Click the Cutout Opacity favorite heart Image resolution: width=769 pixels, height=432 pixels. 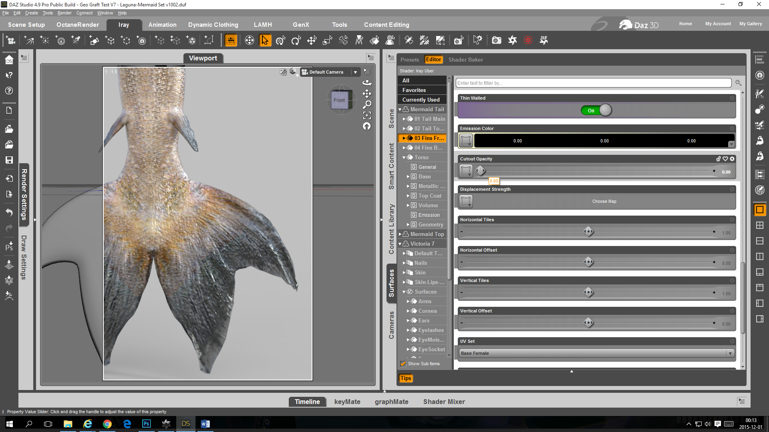[725, 159]
